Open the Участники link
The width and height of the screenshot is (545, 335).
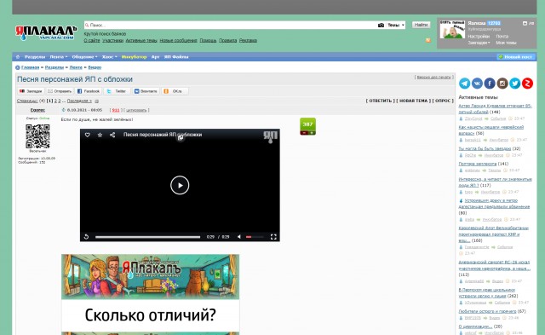(112, 40)
